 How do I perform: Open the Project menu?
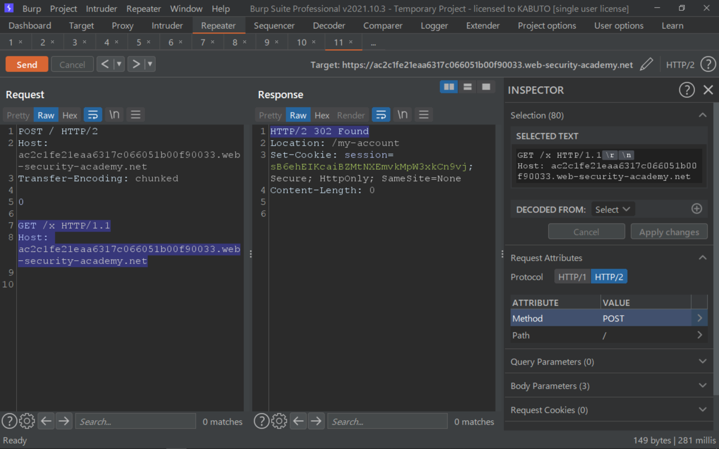pyautogui.click(x=64, y=9)
